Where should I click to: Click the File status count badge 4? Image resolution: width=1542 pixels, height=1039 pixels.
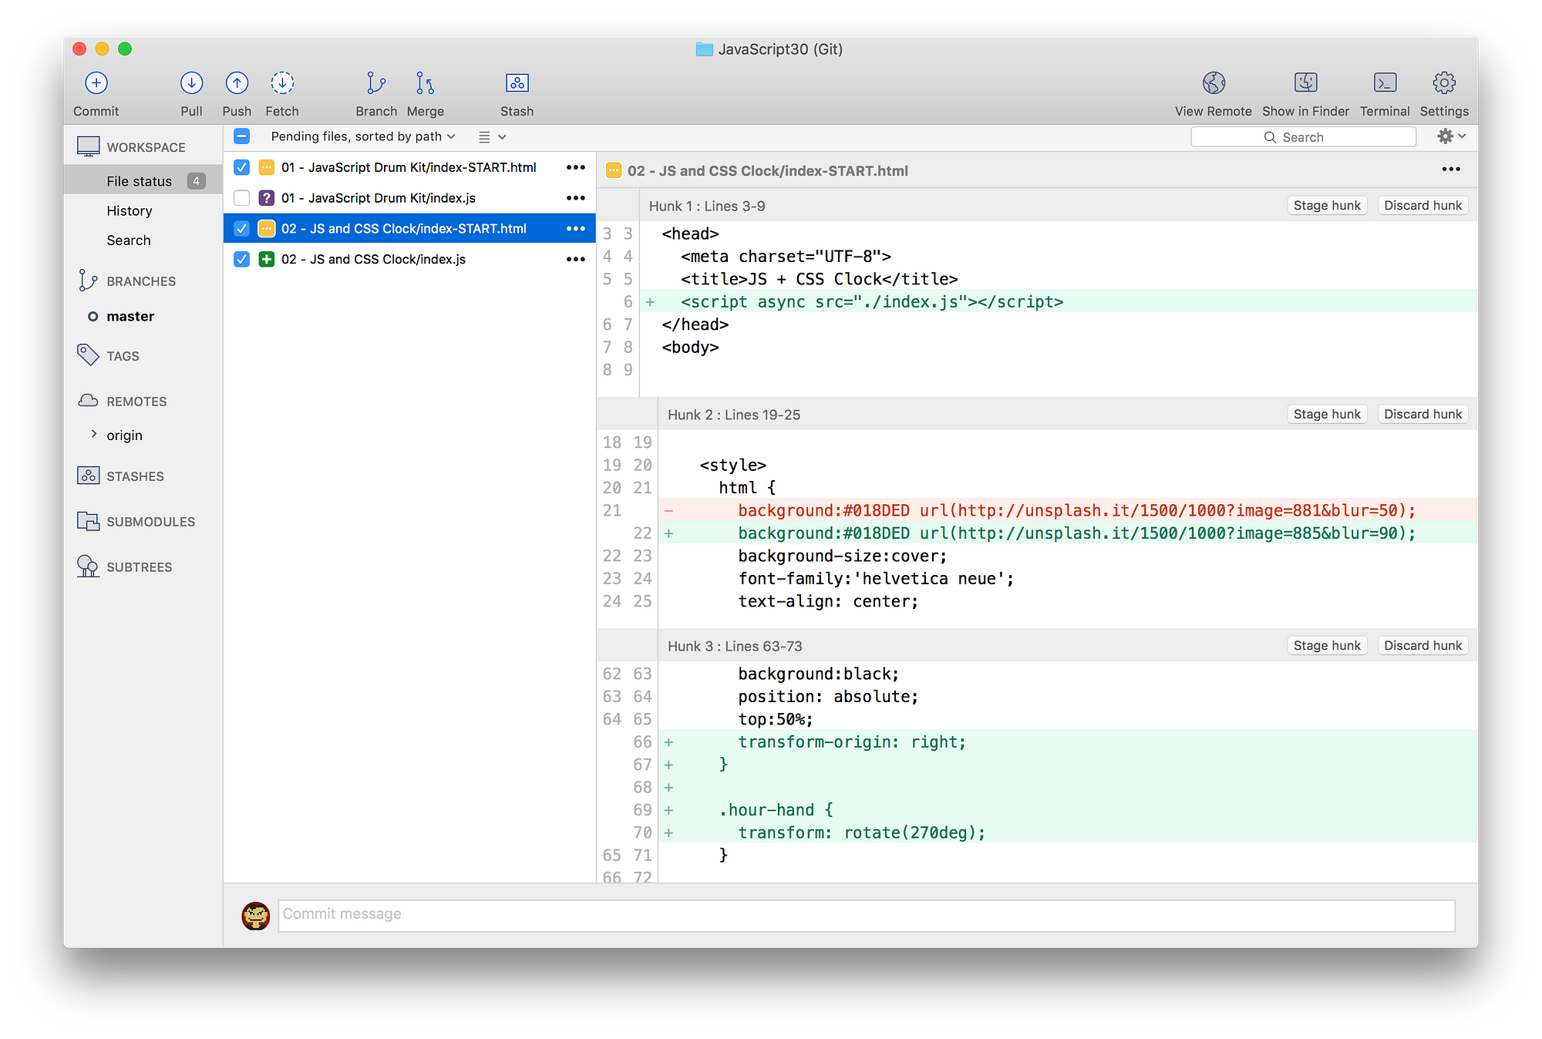click(x=196, y=181)
